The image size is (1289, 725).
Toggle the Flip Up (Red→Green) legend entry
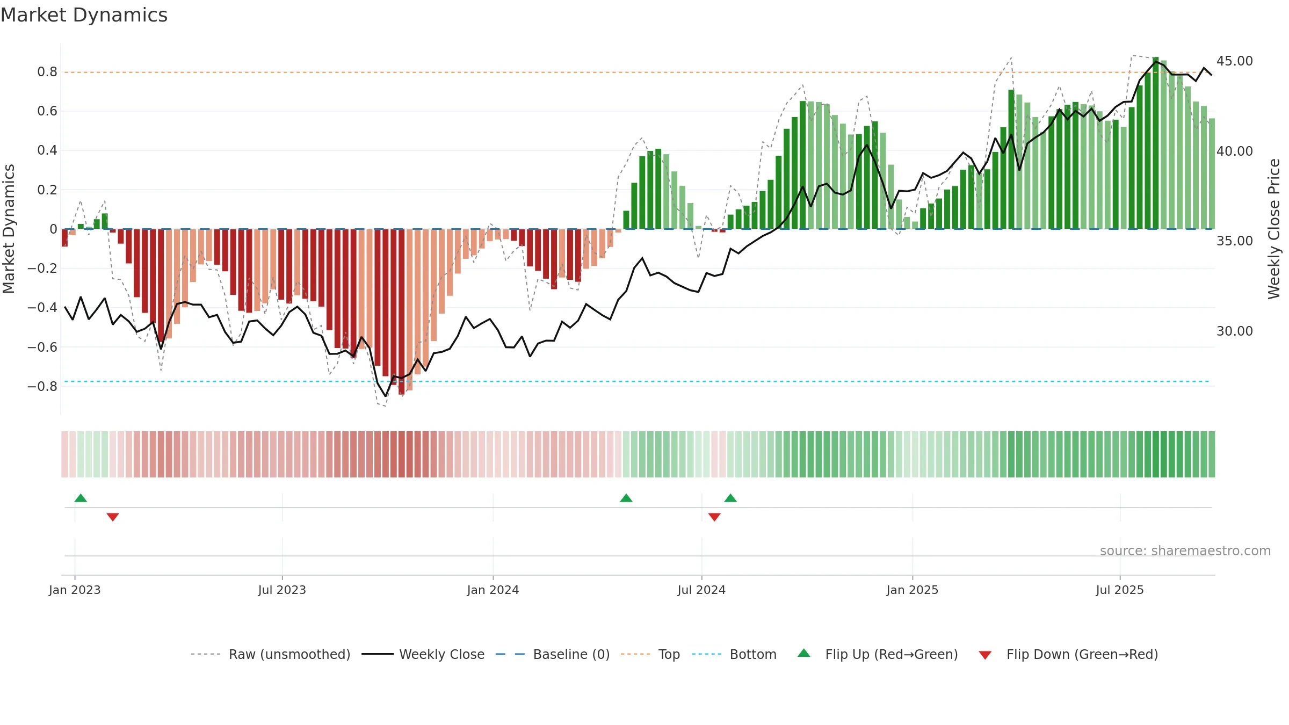(878, 654)
